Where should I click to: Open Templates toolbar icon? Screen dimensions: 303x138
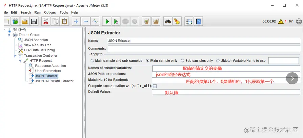click(x=15, y=21)
